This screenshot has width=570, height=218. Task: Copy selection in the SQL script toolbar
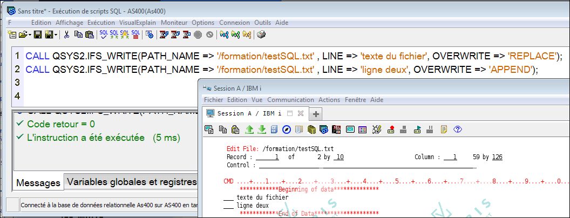tap(78, 35)
